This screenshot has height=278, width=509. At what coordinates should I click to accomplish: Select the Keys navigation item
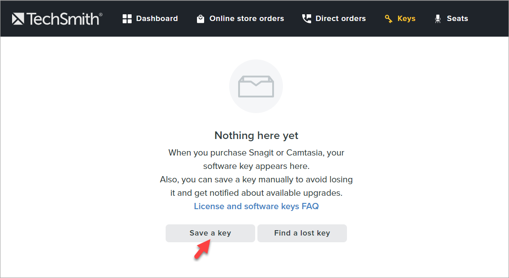(x=406, y=18)
